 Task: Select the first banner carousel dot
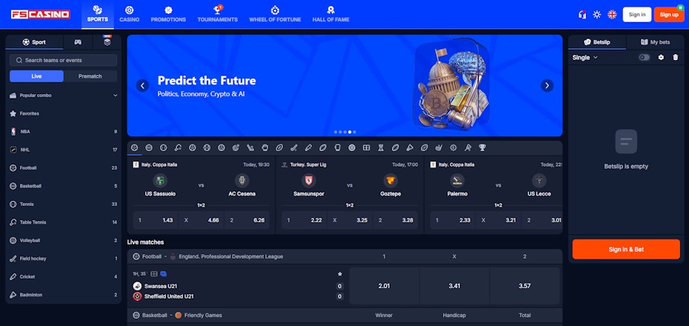click(336, 132)
